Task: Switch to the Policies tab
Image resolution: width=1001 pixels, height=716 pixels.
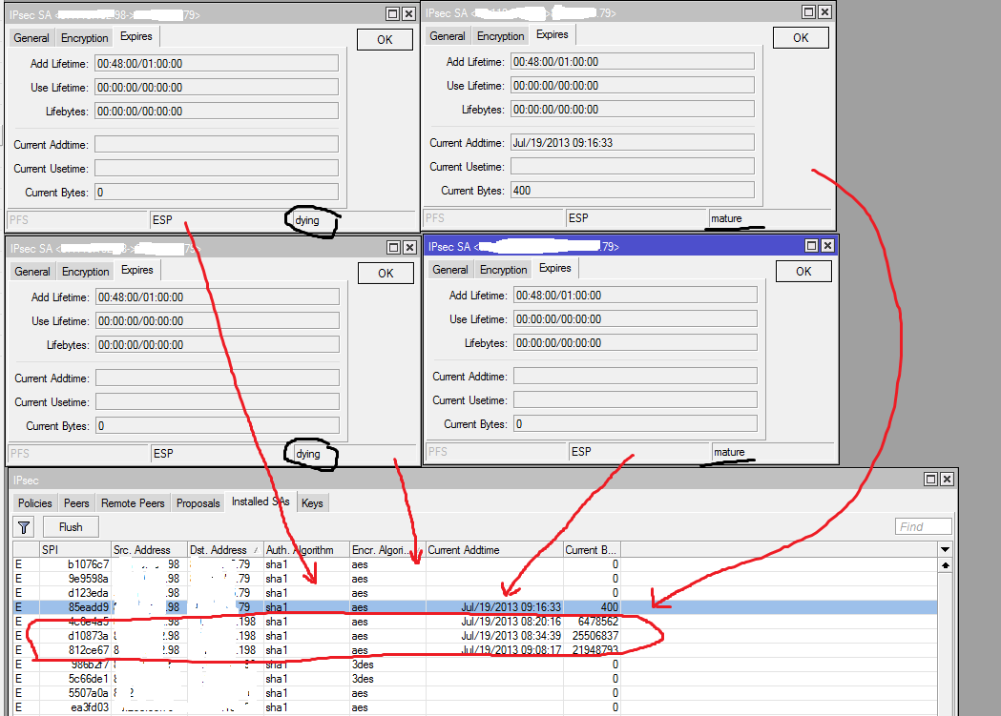Action: (x=35, y=503)
